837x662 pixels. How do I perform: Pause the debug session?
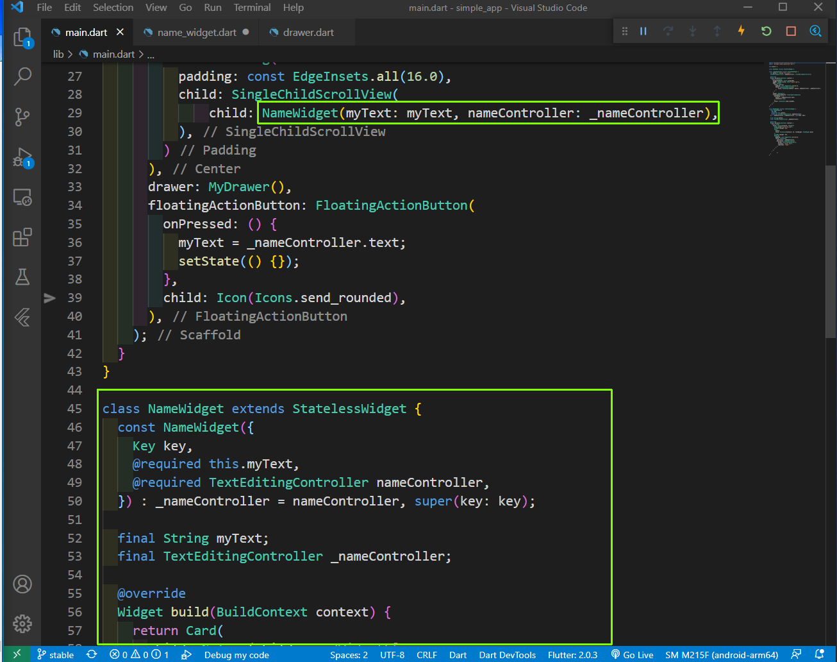coord(643,31)
